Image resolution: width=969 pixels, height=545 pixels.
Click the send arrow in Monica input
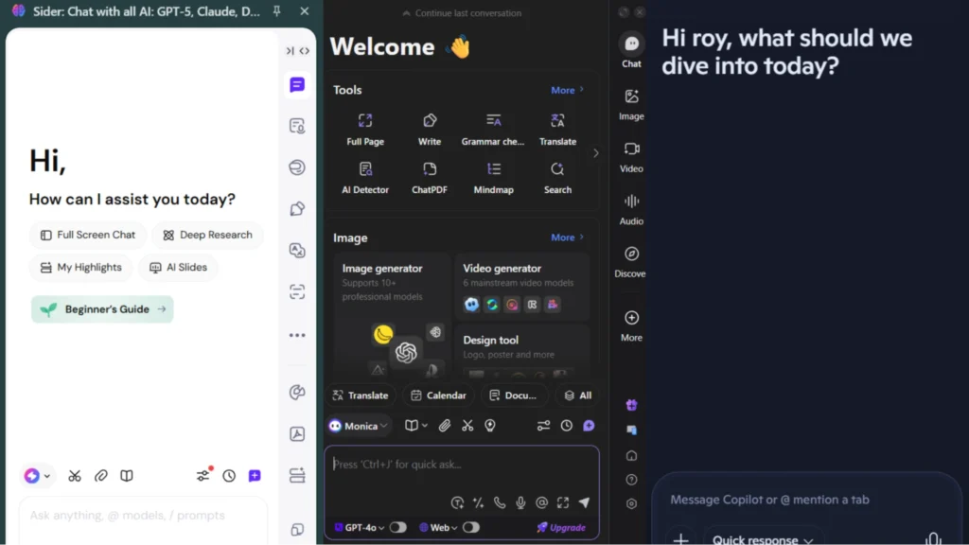pyautogui.click(x=584, y=502)
